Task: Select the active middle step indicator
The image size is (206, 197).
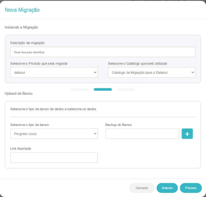Action: click(103, 89)
